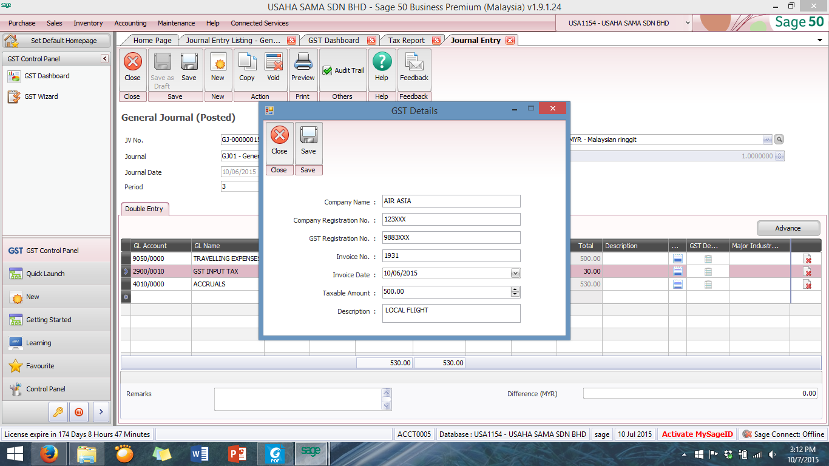The image size is (829, 466).
Task: Open the Purchase menu
Action: point(22,23)
